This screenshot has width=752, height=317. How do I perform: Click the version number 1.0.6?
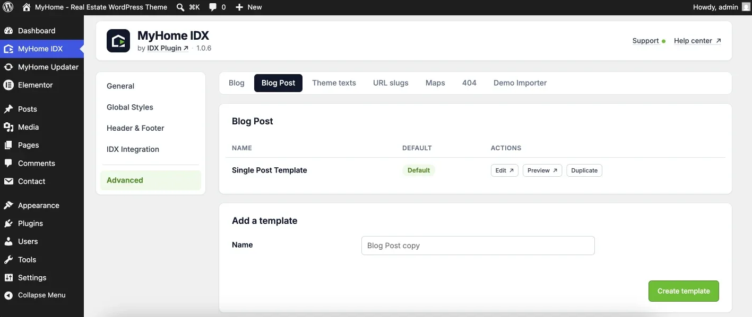[204, 48]
